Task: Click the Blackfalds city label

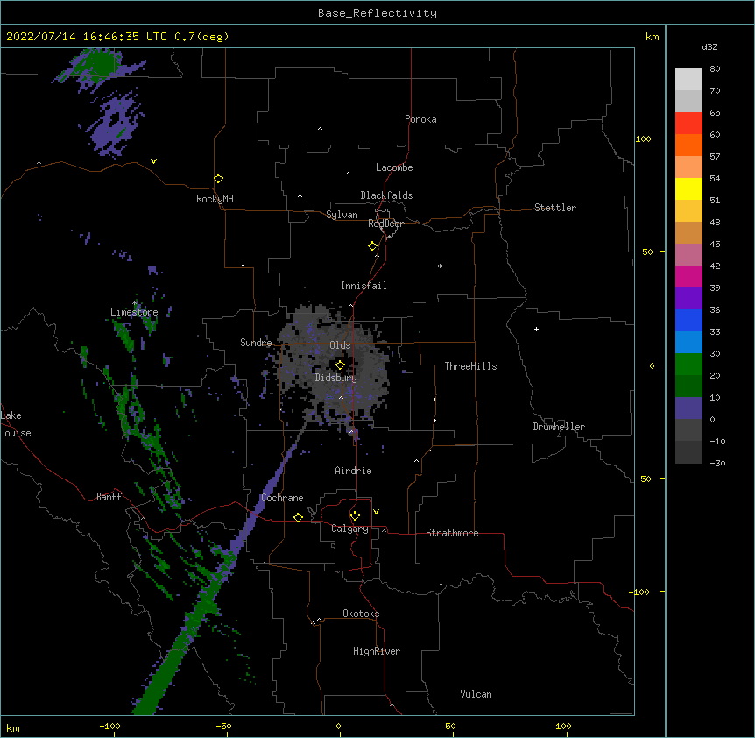Action: [x=386, y=195]
